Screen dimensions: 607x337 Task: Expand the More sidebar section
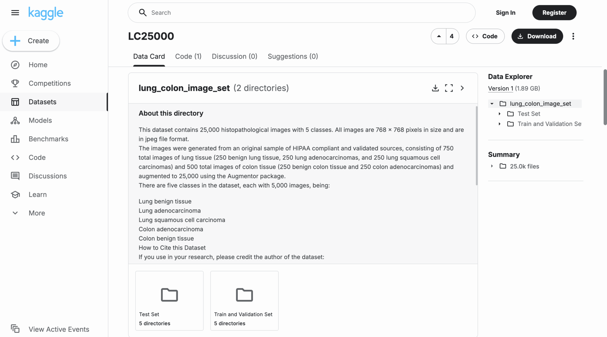(x=37, y=213)
